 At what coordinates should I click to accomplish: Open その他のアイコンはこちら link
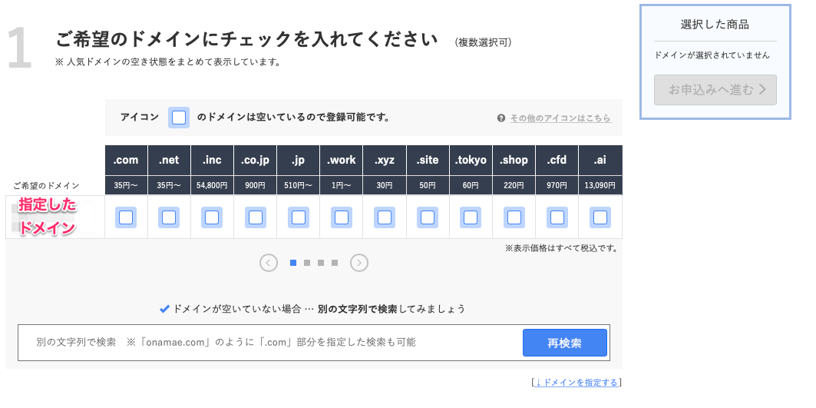[x=560, y=118]
